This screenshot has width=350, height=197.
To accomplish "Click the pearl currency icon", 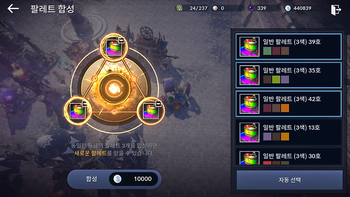I will point(215,8).
